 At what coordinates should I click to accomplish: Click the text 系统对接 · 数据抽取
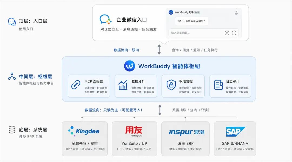pyautogui.click(x=96, y=92)
